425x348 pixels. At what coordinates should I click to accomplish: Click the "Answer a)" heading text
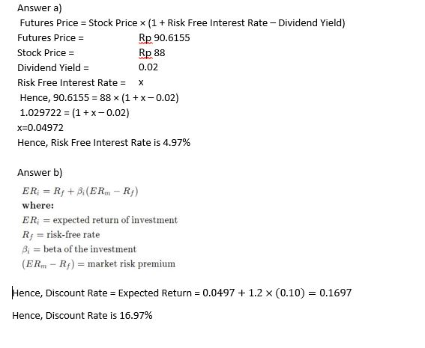pyautogui.click(x=40, y=7)
